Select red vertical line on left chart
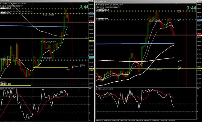This screenshot has height=122, width=202. (x=72, y=45)
